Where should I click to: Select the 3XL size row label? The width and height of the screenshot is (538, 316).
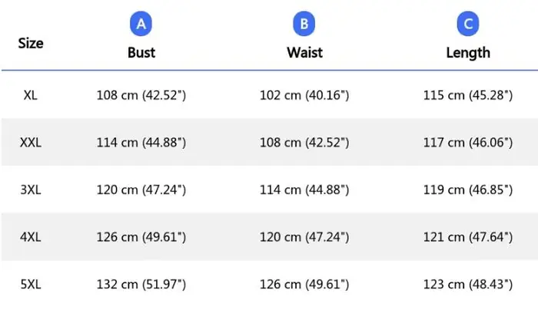click(x=31, y=189)
